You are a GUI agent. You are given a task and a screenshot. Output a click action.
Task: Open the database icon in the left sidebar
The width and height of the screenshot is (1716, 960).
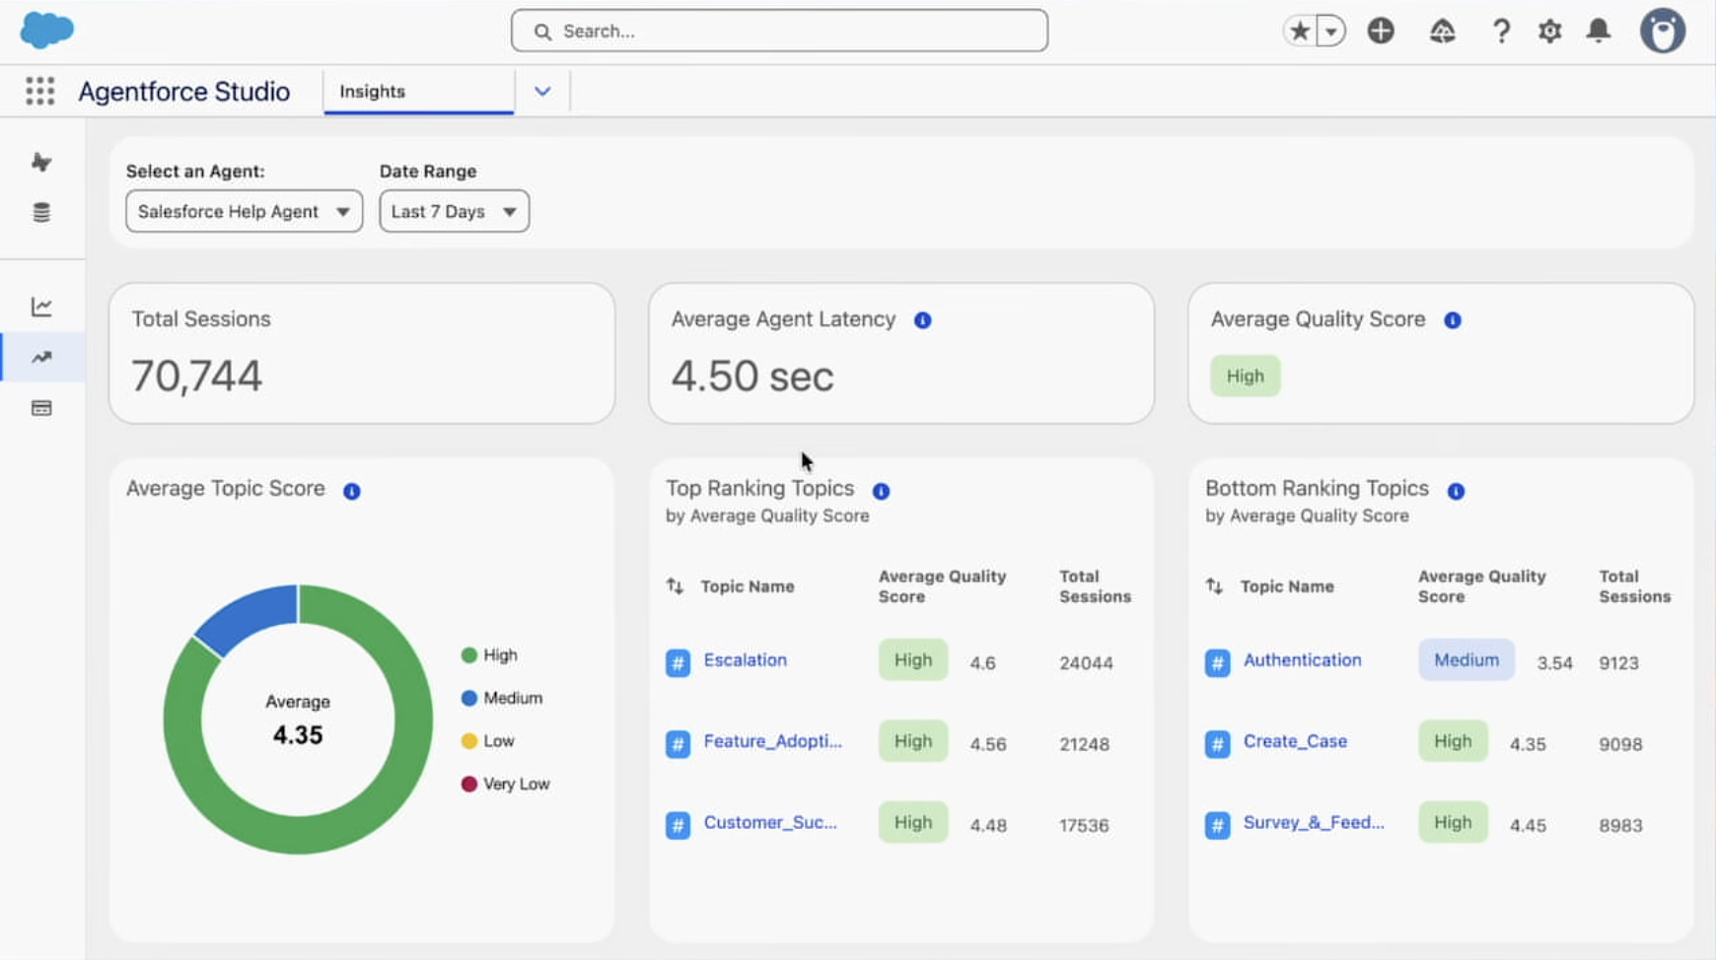tap(41, 211)
